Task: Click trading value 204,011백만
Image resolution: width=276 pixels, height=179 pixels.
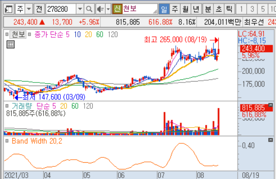Action: (223, 22)
